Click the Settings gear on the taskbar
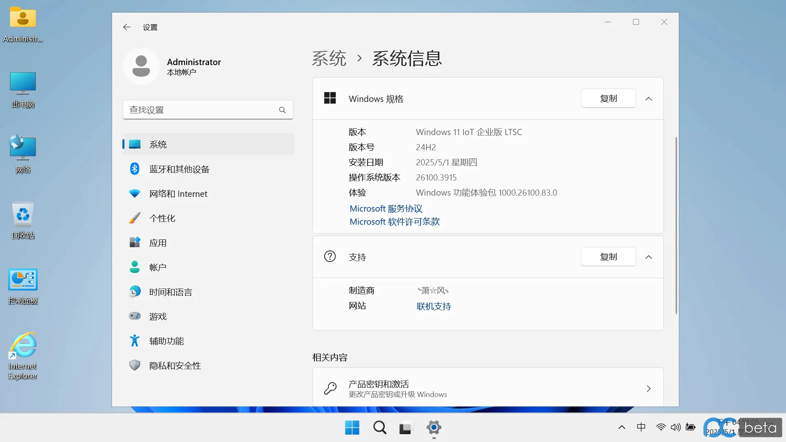This screenshot has width=786, height=442. (x=434, y=428)
